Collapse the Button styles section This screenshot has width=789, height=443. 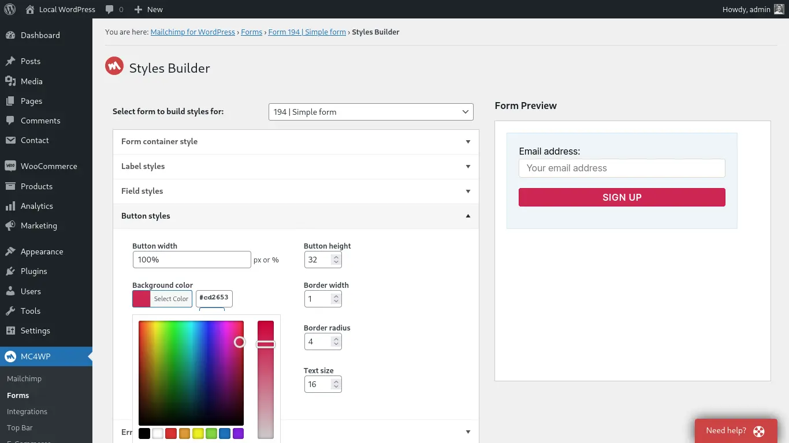[296, 216]
